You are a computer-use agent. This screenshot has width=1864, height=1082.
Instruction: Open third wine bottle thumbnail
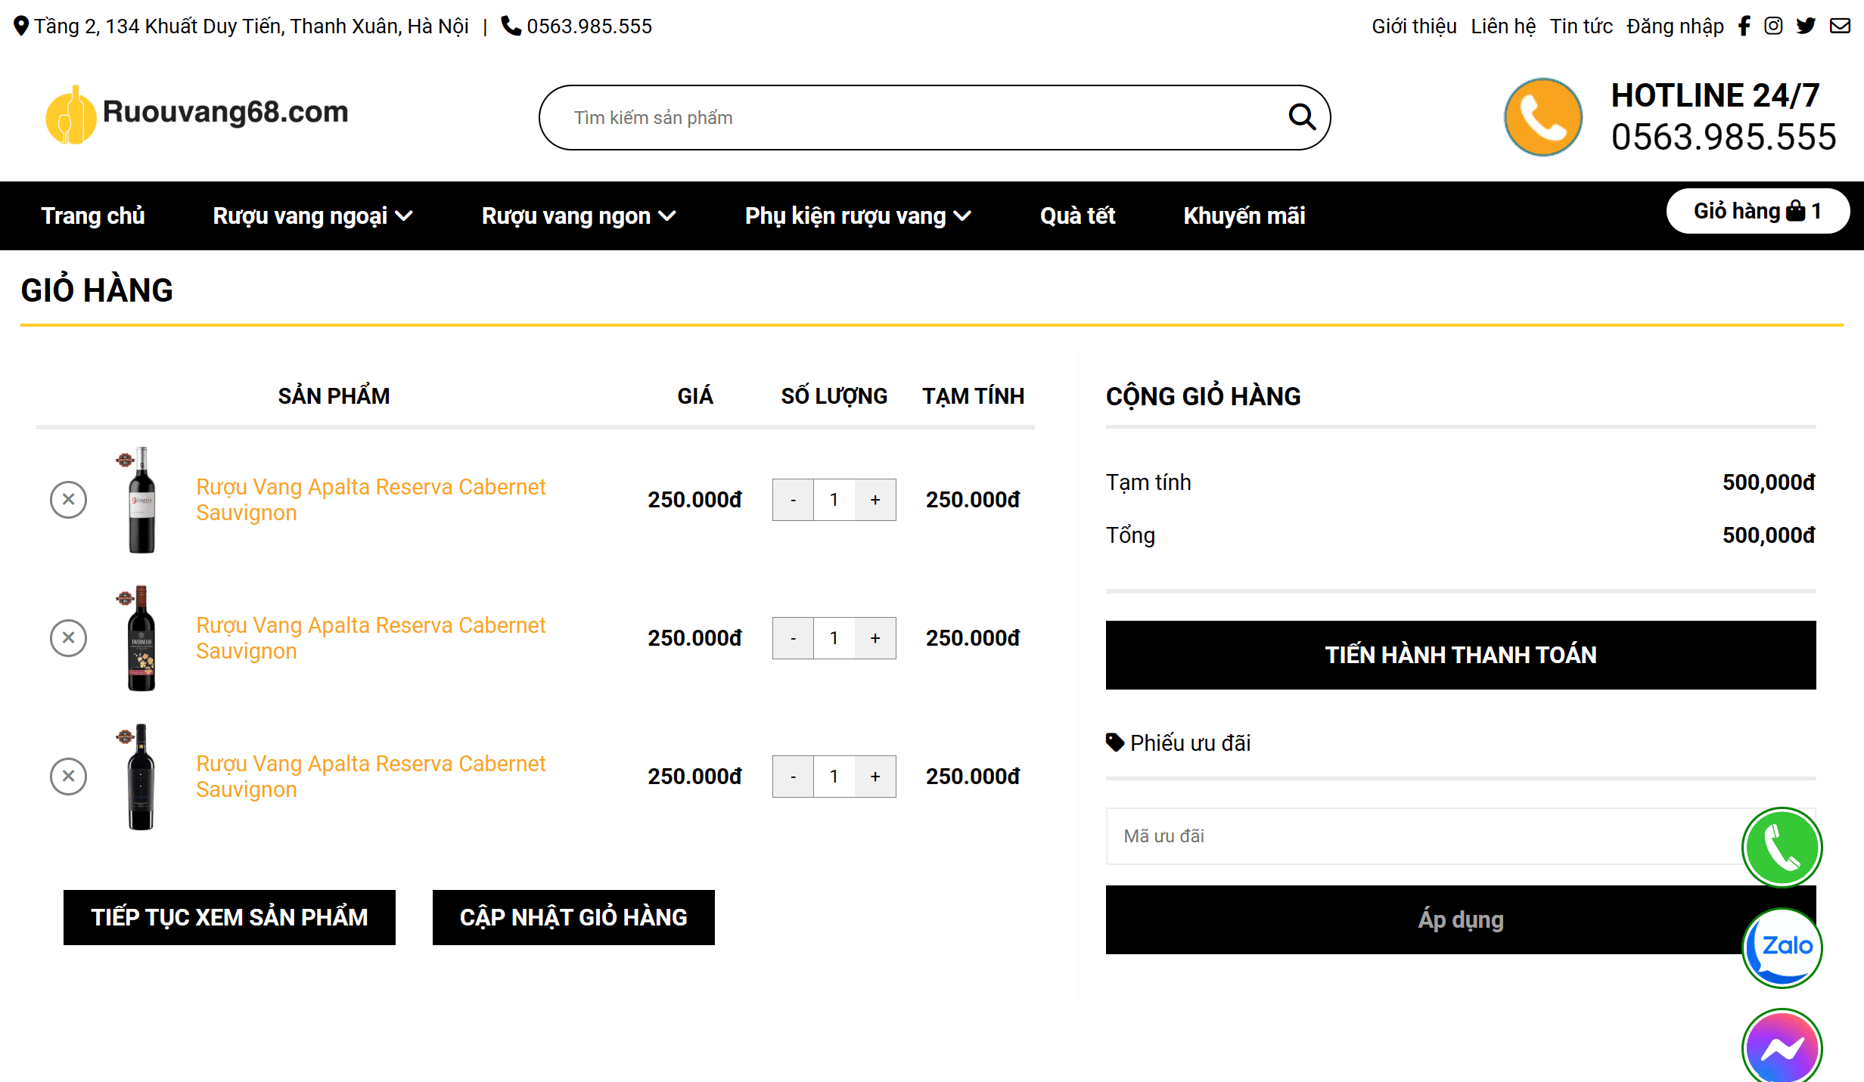click(141, 777)
